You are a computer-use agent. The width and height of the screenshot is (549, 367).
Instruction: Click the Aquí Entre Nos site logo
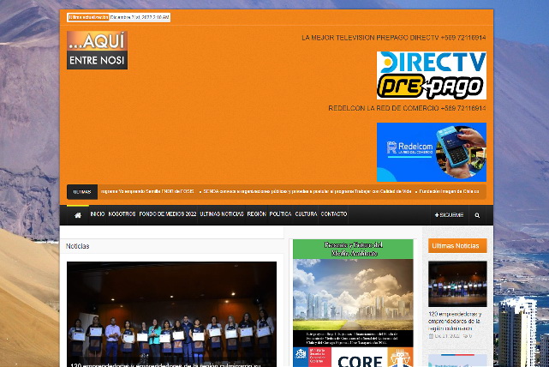[x=97, y=50]
